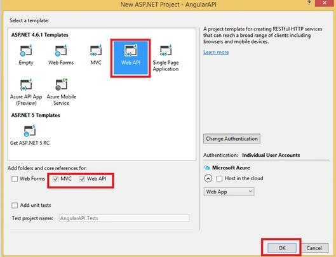Select the Web API template icon

point(130,51)
